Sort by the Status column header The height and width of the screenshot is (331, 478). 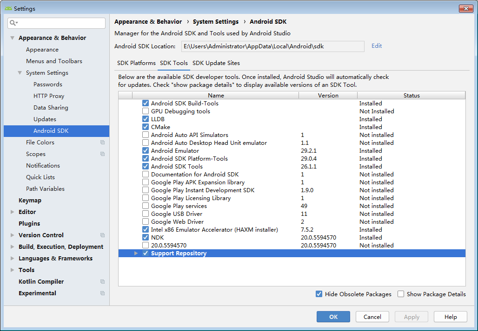(x=412, y=95)
